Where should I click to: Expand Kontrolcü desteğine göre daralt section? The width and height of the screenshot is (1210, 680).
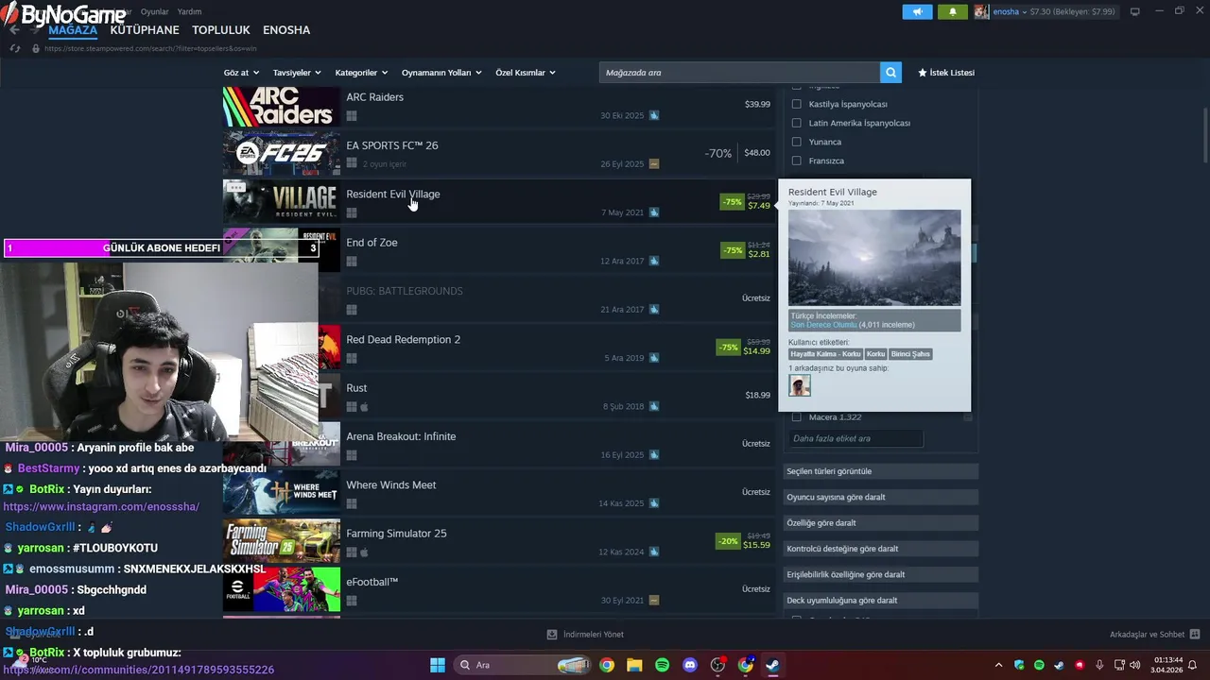tap(880, 549)
